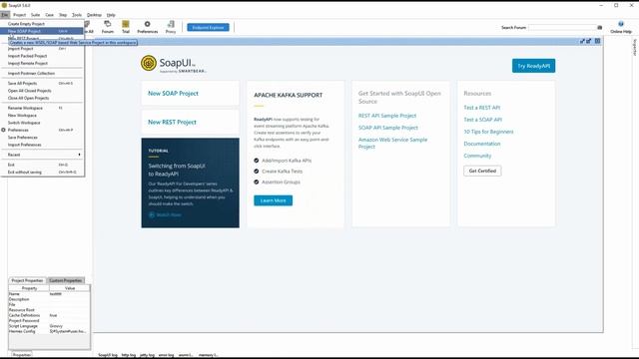The width and height of the screenshot is (639, 359).
Task: Expand the Recent submenu
Action: point(42,155)
